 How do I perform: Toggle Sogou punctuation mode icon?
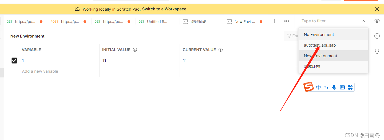(326, 87)
